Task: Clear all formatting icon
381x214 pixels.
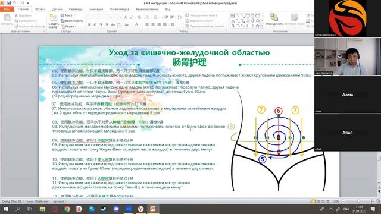Action: [139, 17]
